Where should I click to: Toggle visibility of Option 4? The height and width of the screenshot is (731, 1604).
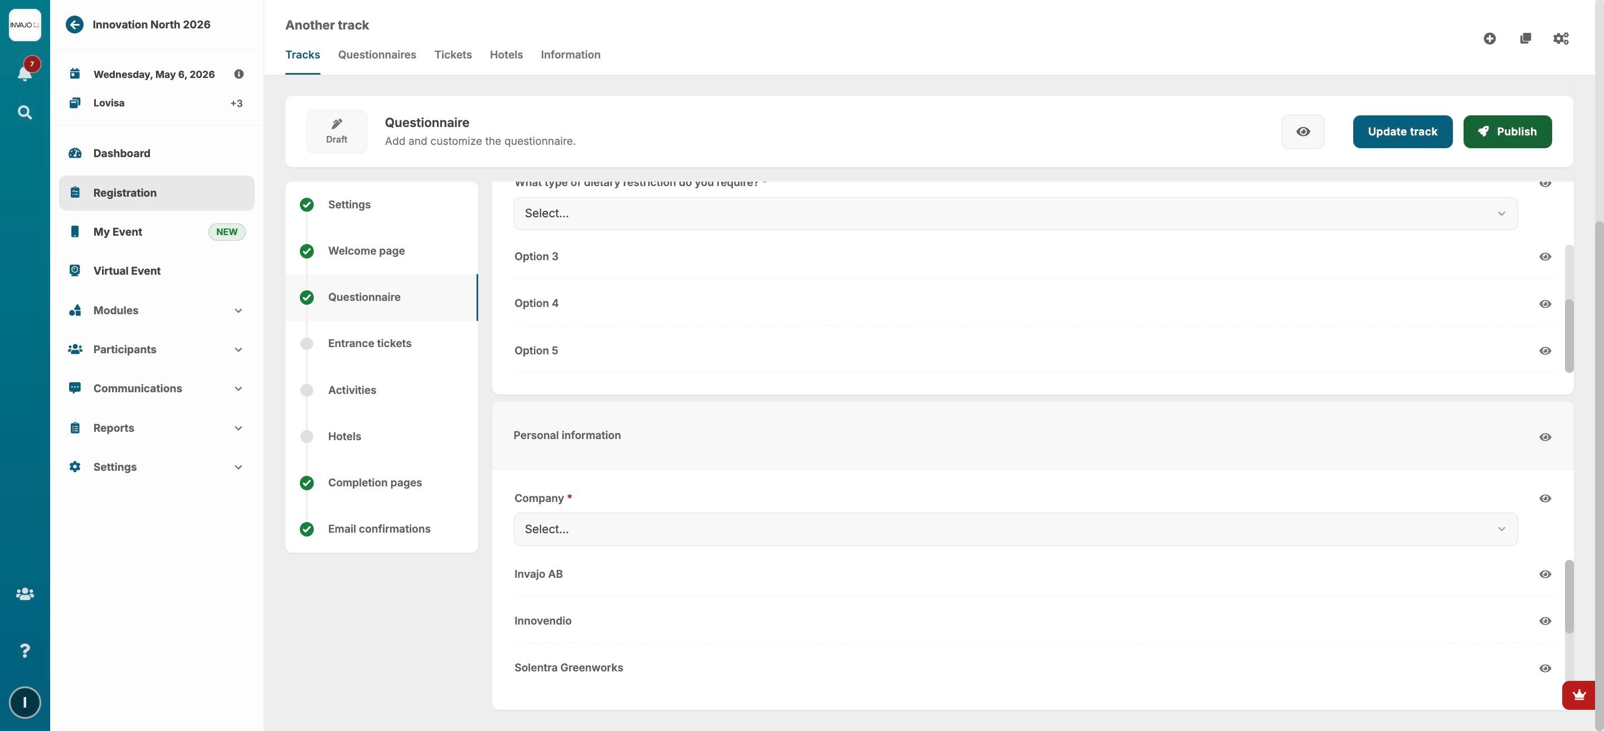1545,304
